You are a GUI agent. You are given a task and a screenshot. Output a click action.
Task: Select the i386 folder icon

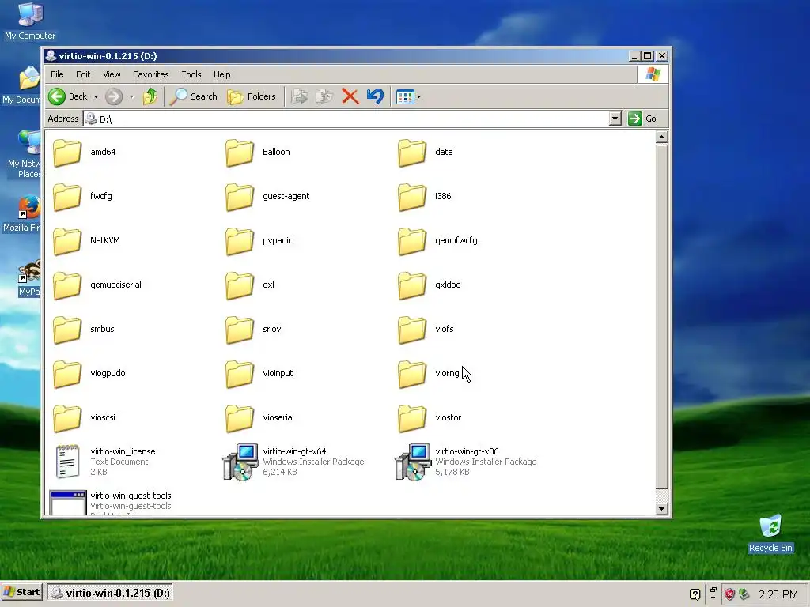point(412,197)
